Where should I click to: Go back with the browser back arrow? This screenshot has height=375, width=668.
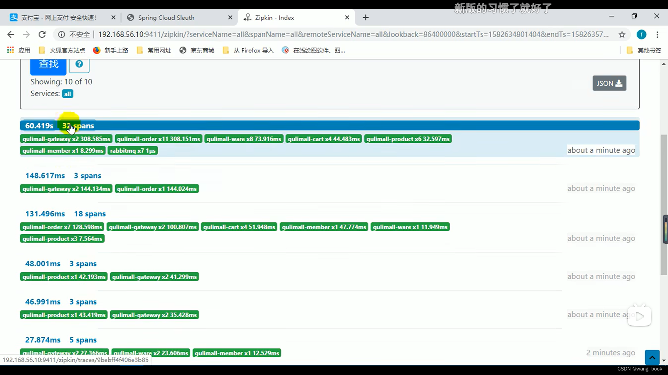coord(11,34)
